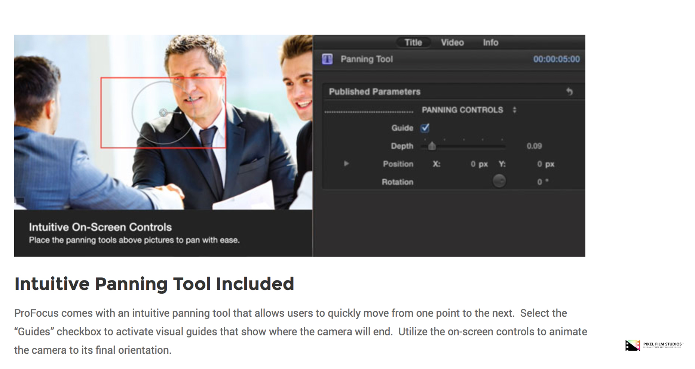
Task: Click the Rotation dial knob
Action: coord(499,182)
